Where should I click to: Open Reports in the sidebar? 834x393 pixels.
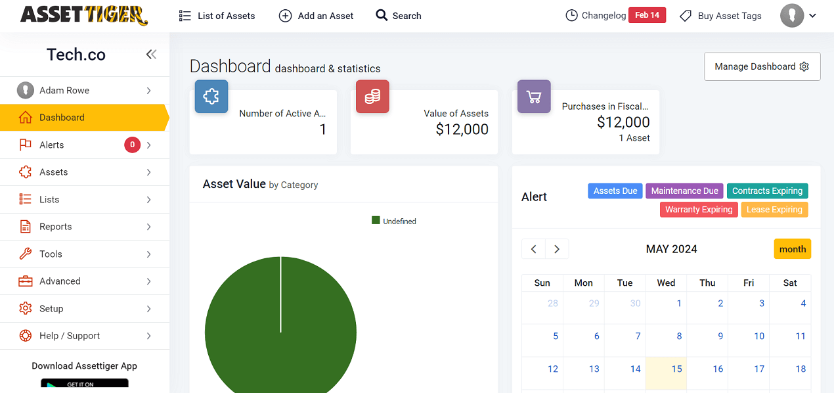click(x=85, y=227)
